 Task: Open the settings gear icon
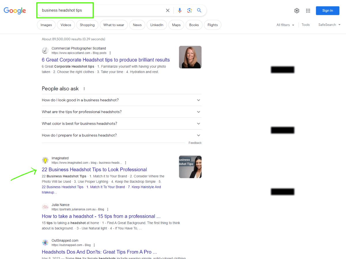pos(297,11)
